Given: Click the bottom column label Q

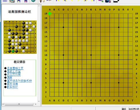Looking at the screenshot, I should 119,100.
